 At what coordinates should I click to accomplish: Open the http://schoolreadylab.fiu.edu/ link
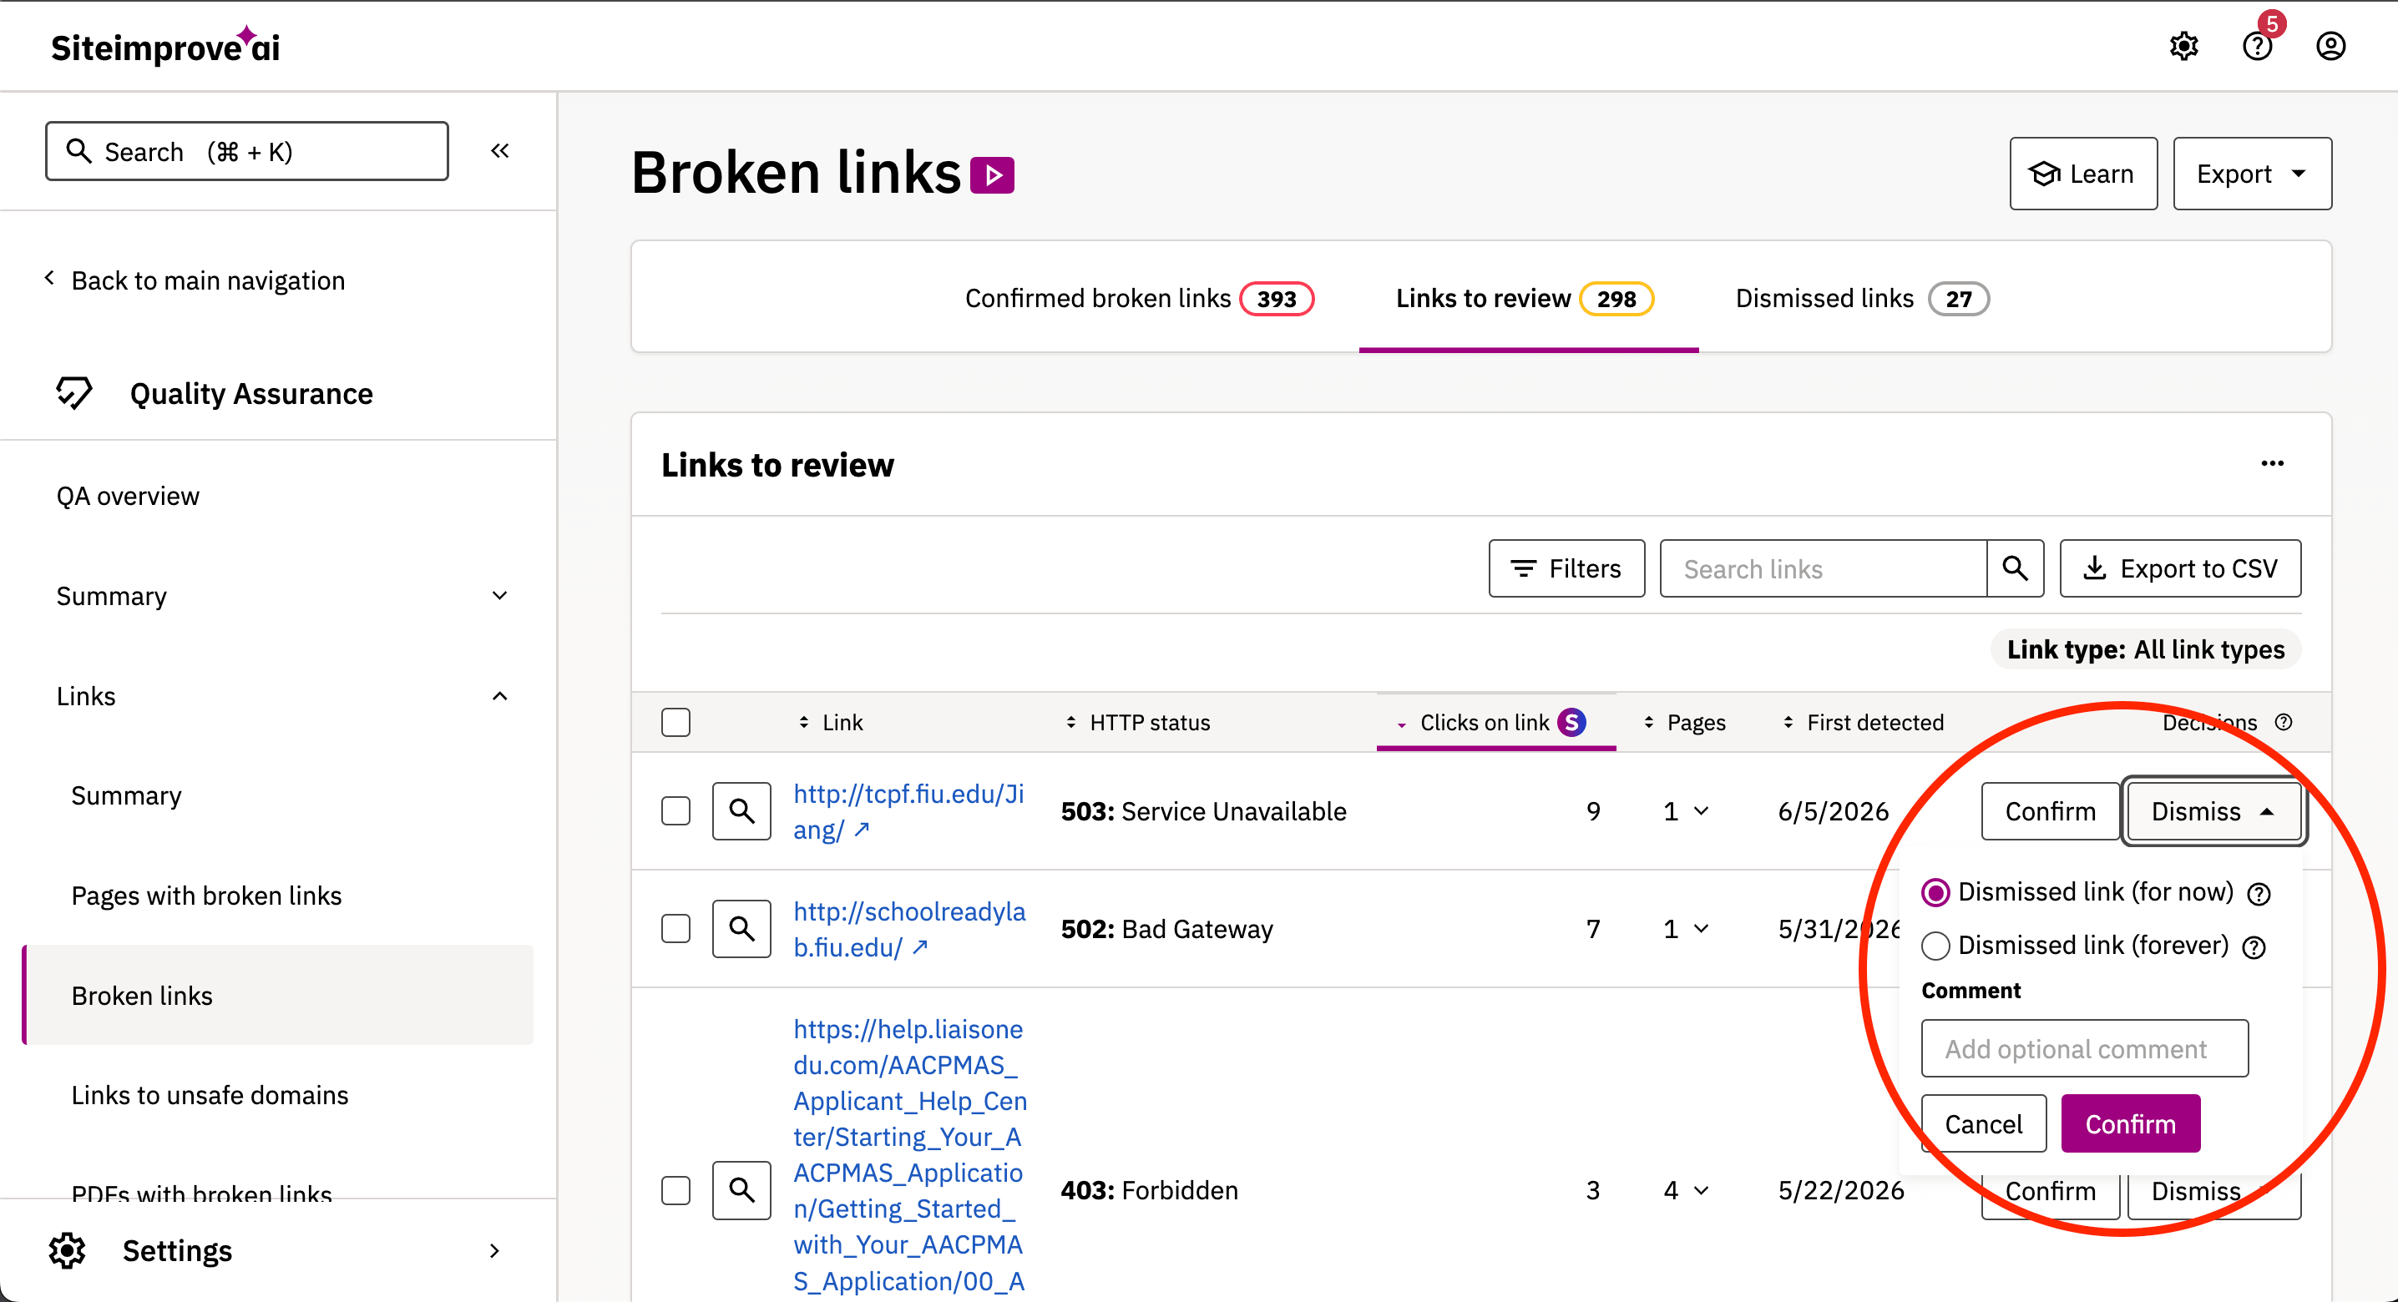pyautogui.click(x=908, y=929)
